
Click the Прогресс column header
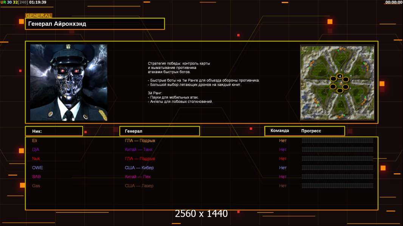point(311,131)
